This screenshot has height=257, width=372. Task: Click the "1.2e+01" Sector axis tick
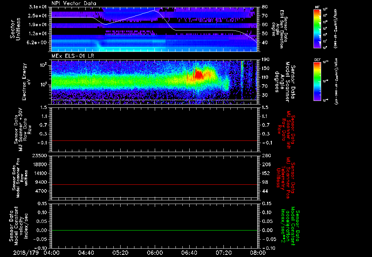click(x=38, y=34)
